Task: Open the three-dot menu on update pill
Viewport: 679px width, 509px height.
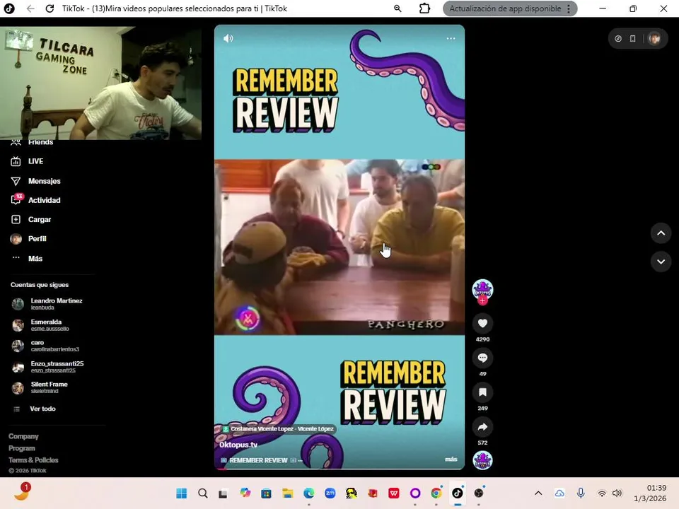Action: coord(569,8)
